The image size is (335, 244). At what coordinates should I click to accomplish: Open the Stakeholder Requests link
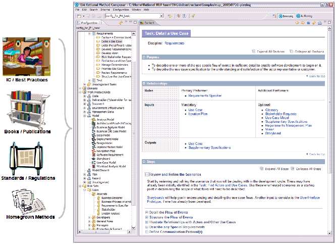point(281,114)
